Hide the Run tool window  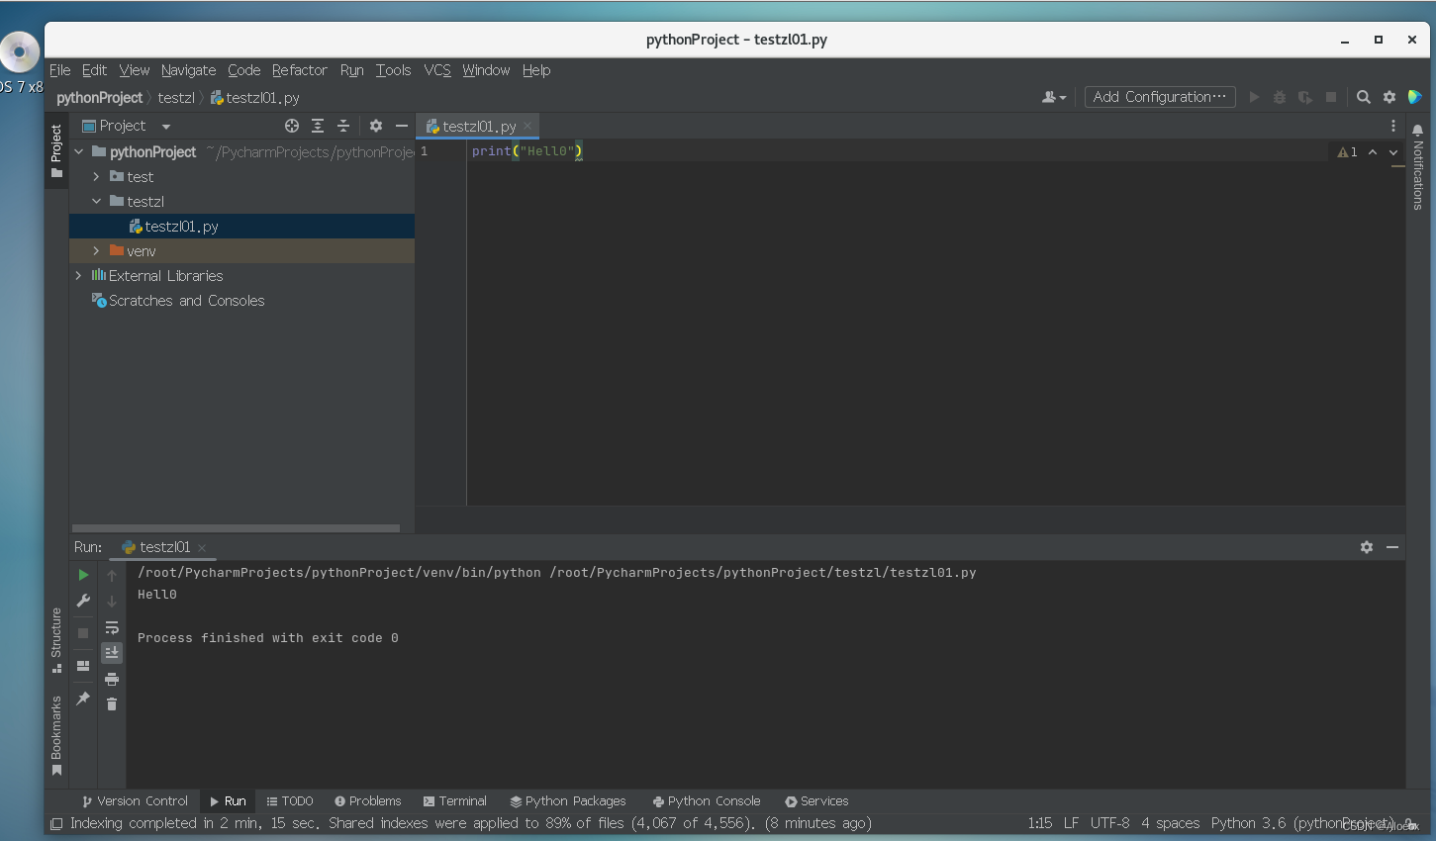pyautogui.click(x=1392, y=547)
